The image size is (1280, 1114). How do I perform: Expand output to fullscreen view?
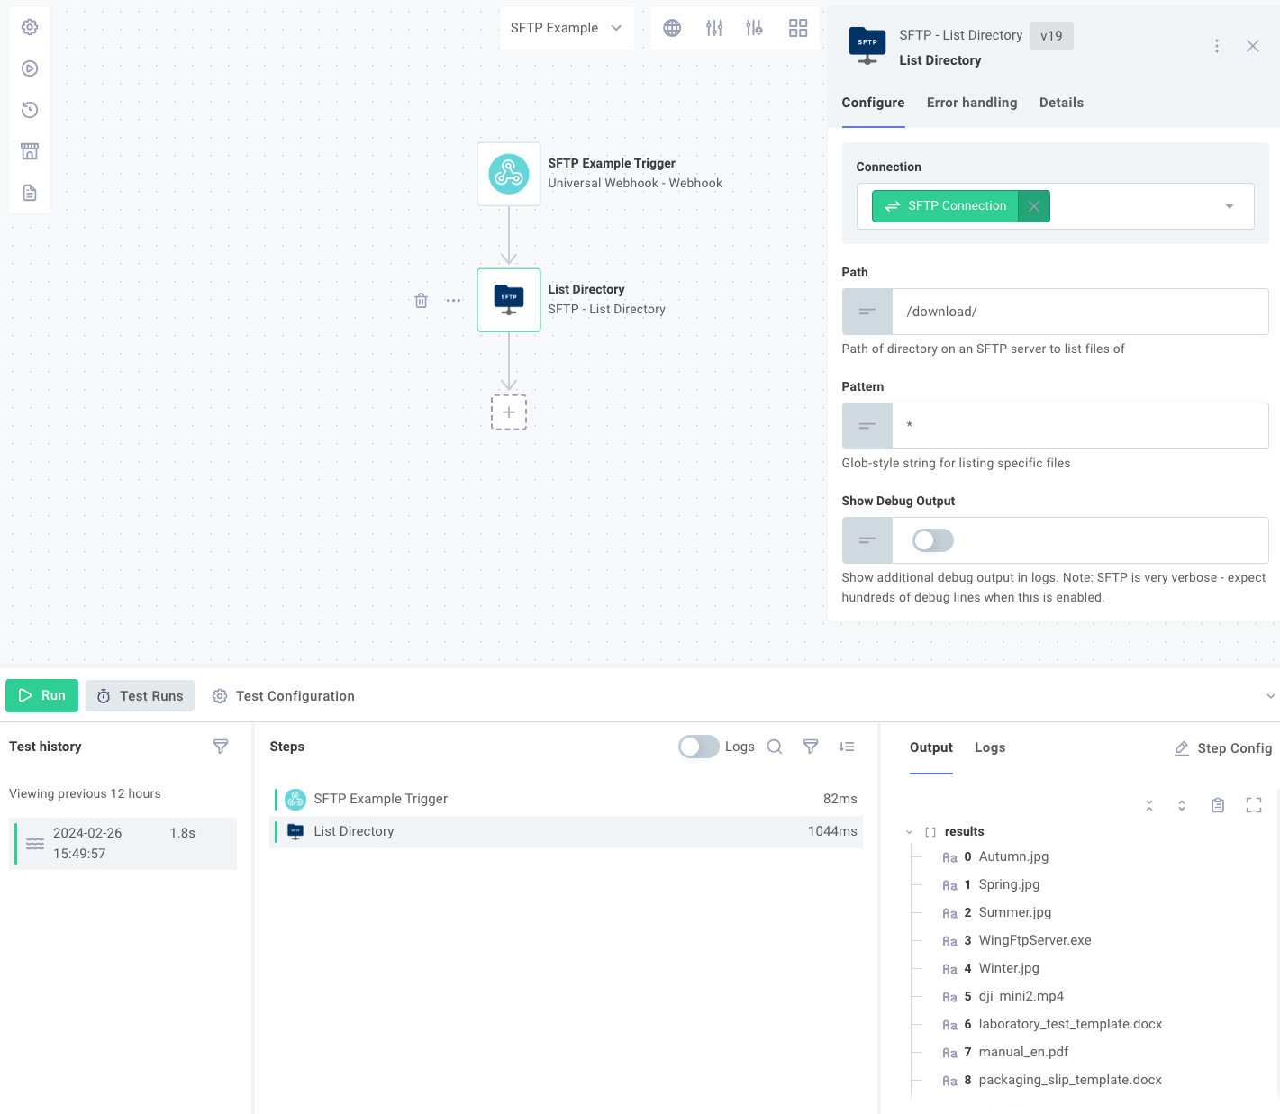pos(1254,805)
